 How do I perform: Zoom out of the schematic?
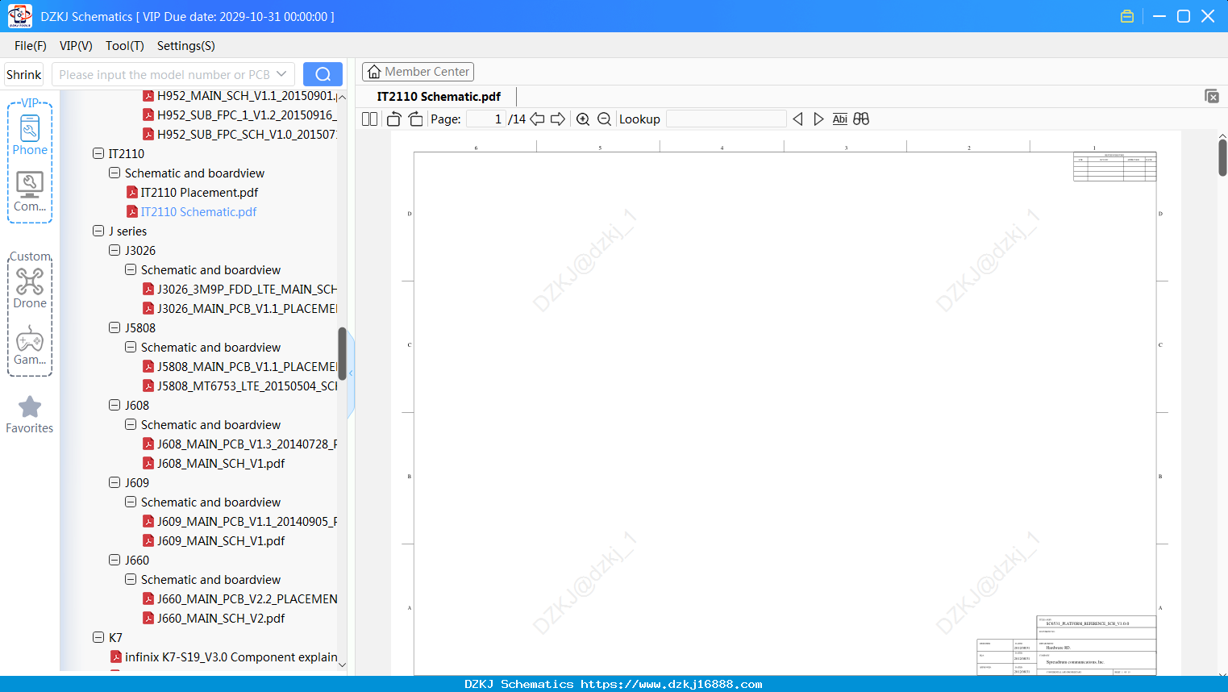coord(604,119)
